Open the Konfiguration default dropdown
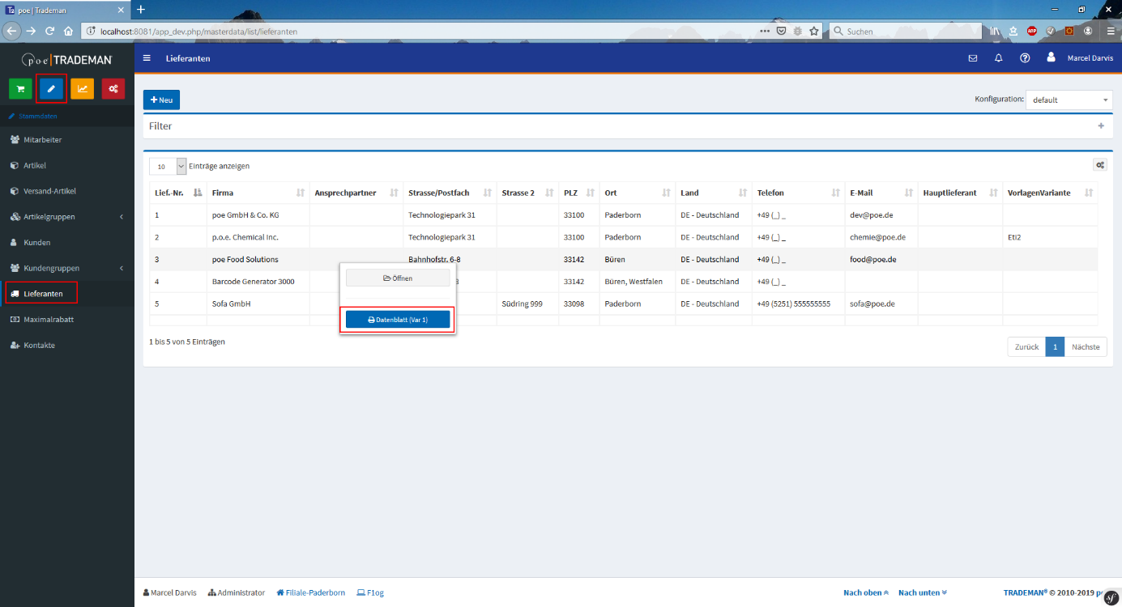The image size is (1122, 607). pyautogui.click(x=1069, y=100)
